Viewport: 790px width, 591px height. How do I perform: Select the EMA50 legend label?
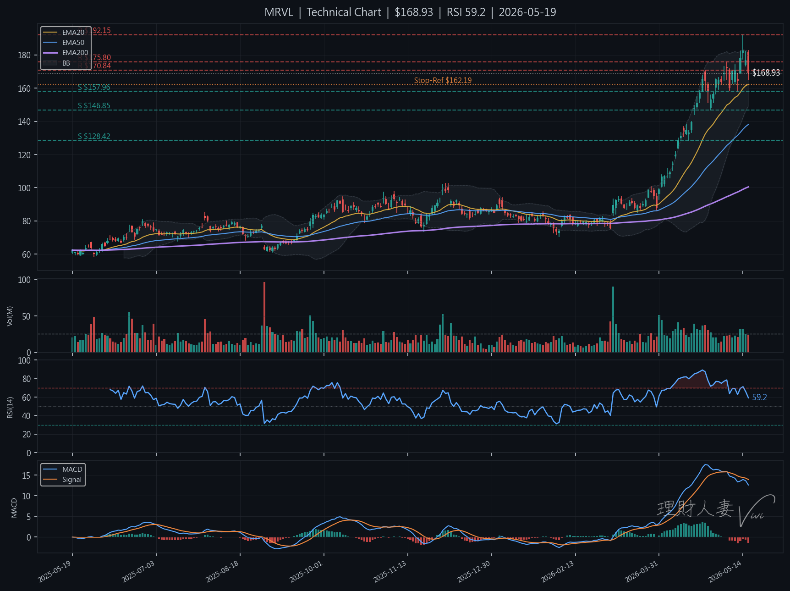[x=73, y=43]
